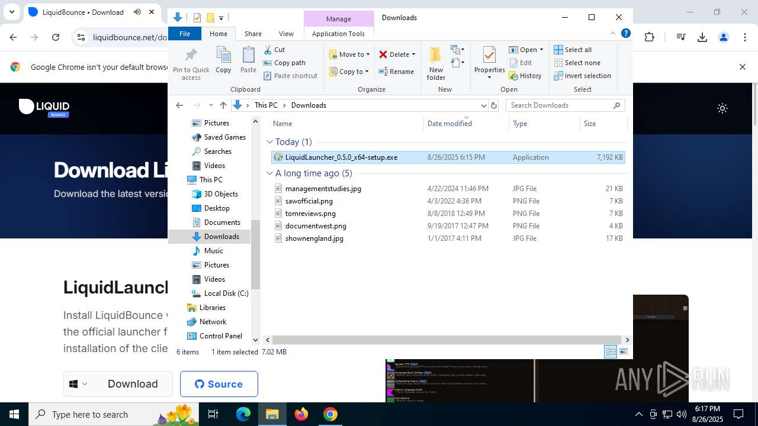Click Pin to Quick access icon
758x426 pixels.
click(x=191, y=64)
